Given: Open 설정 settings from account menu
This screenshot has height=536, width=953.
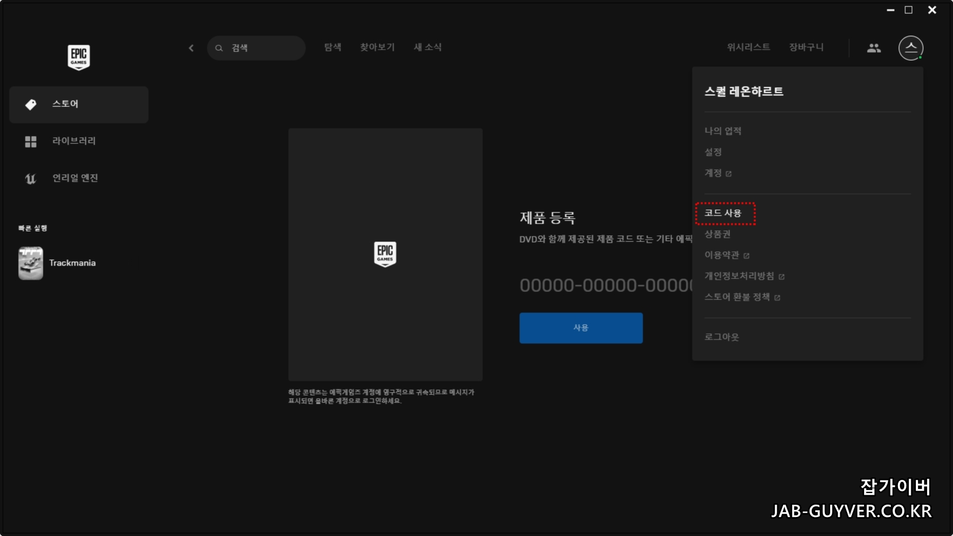Looking at the screenshot, I should coord(713,152).
